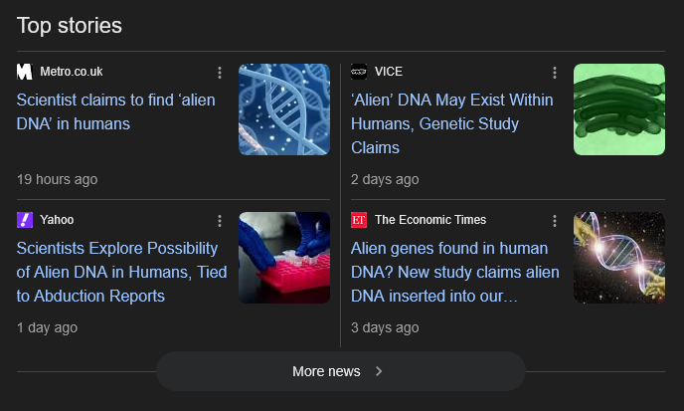Click the cosmic DNA strand thumbnail
Viewport: 684px width, 411px height.
[x=618, y=258]
